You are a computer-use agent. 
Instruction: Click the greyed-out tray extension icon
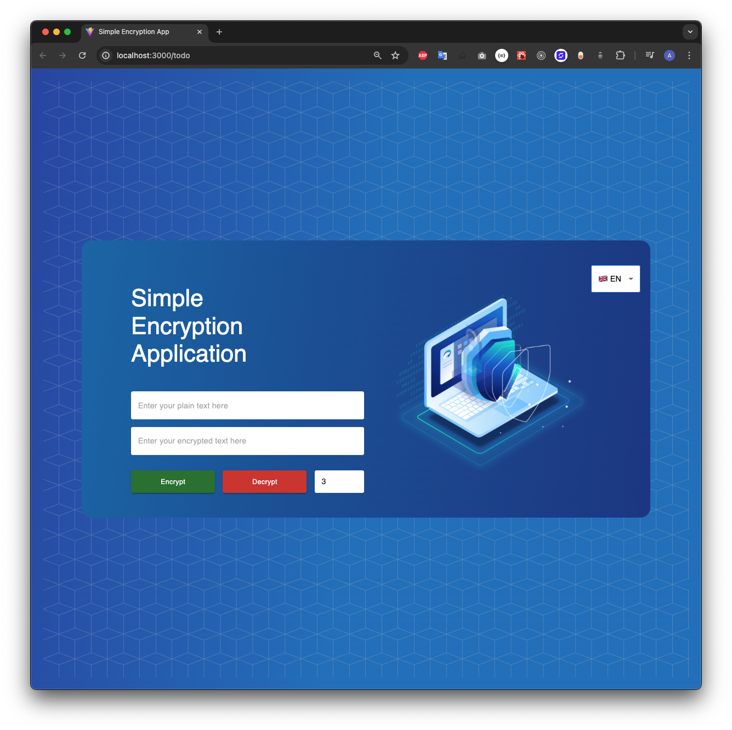462,55
